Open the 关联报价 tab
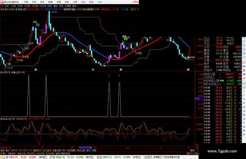Viewport: 246px width, 159px height. coord(12,153)
